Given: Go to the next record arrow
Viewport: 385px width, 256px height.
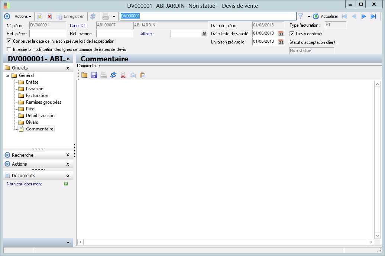Looking at the screenshot, I should (x=364, y=16).
